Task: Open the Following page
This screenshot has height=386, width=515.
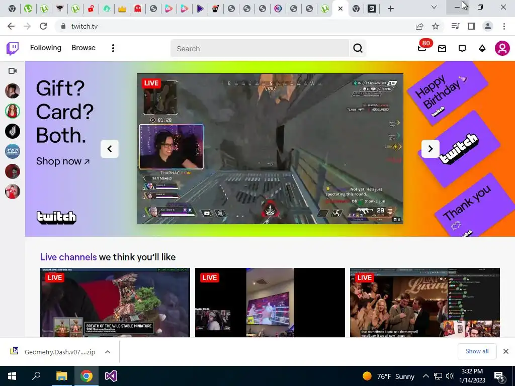Action: (x=46, y=48)
